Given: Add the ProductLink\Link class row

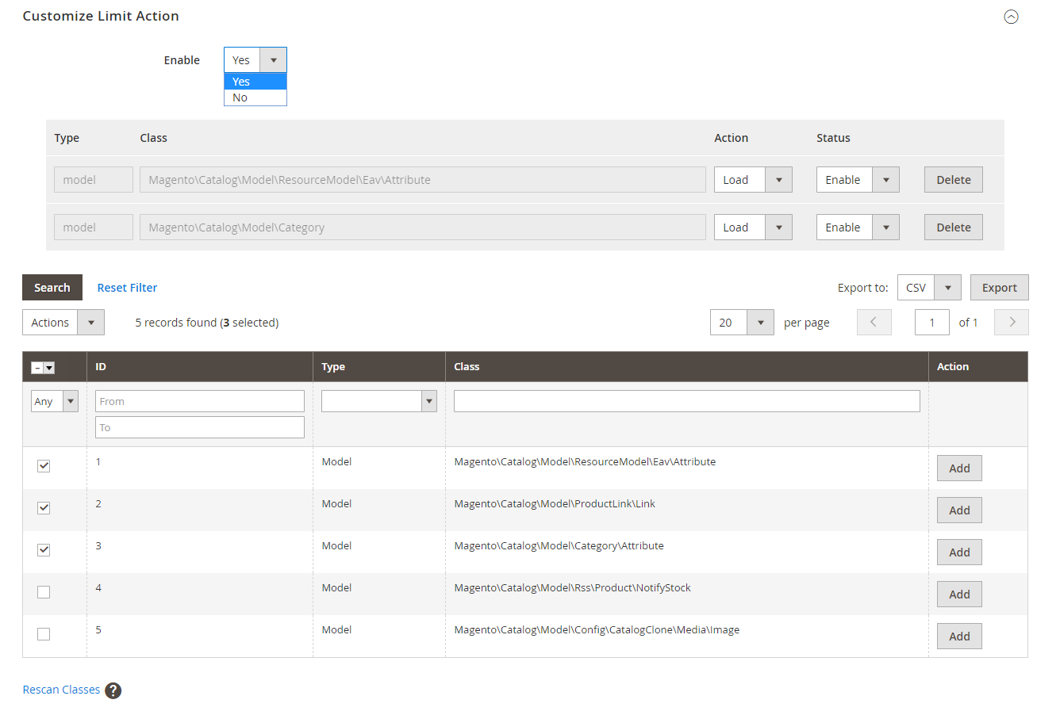Looking at the screenshot, I should [959, 510].
